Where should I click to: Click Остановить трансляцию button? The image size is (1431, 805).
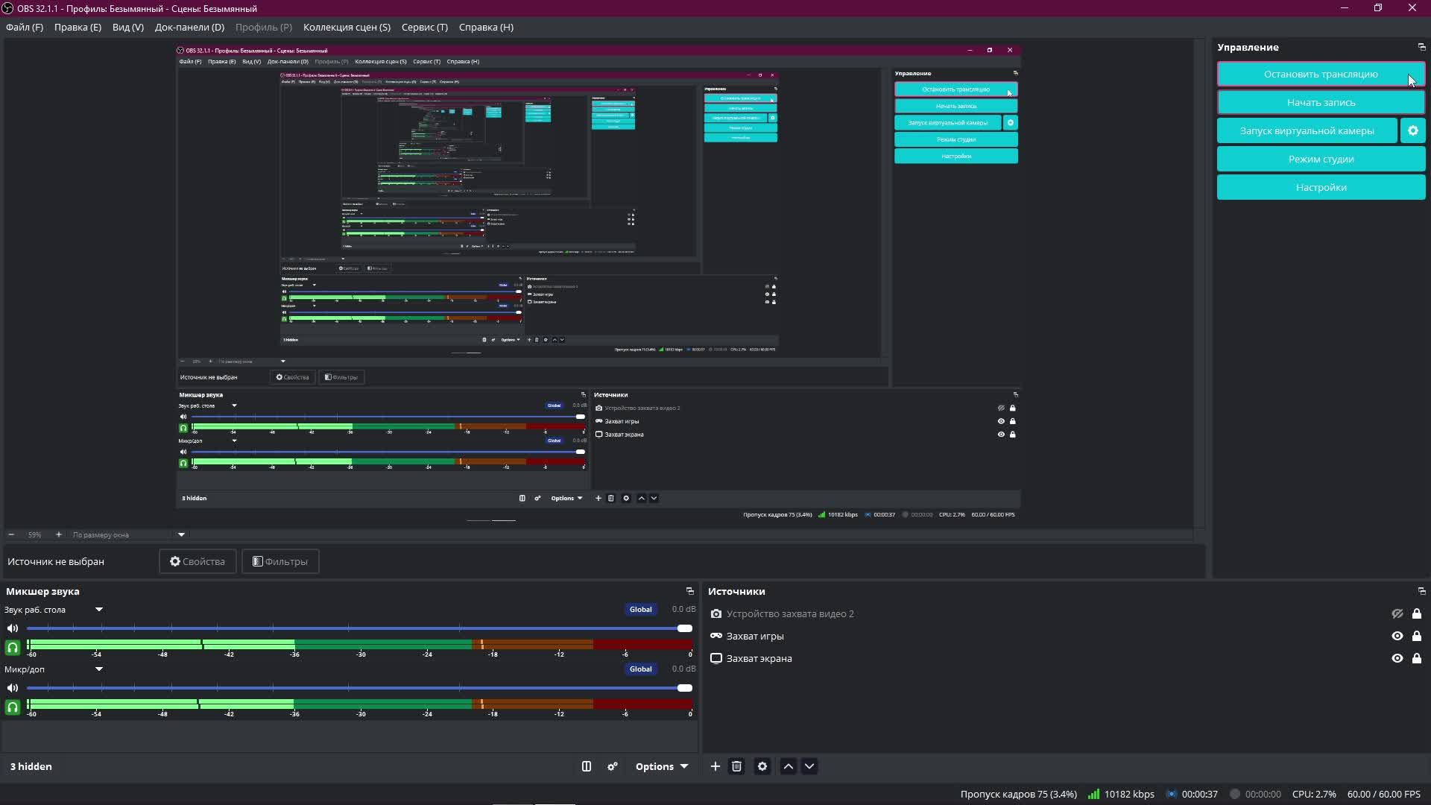[1320, 74]
